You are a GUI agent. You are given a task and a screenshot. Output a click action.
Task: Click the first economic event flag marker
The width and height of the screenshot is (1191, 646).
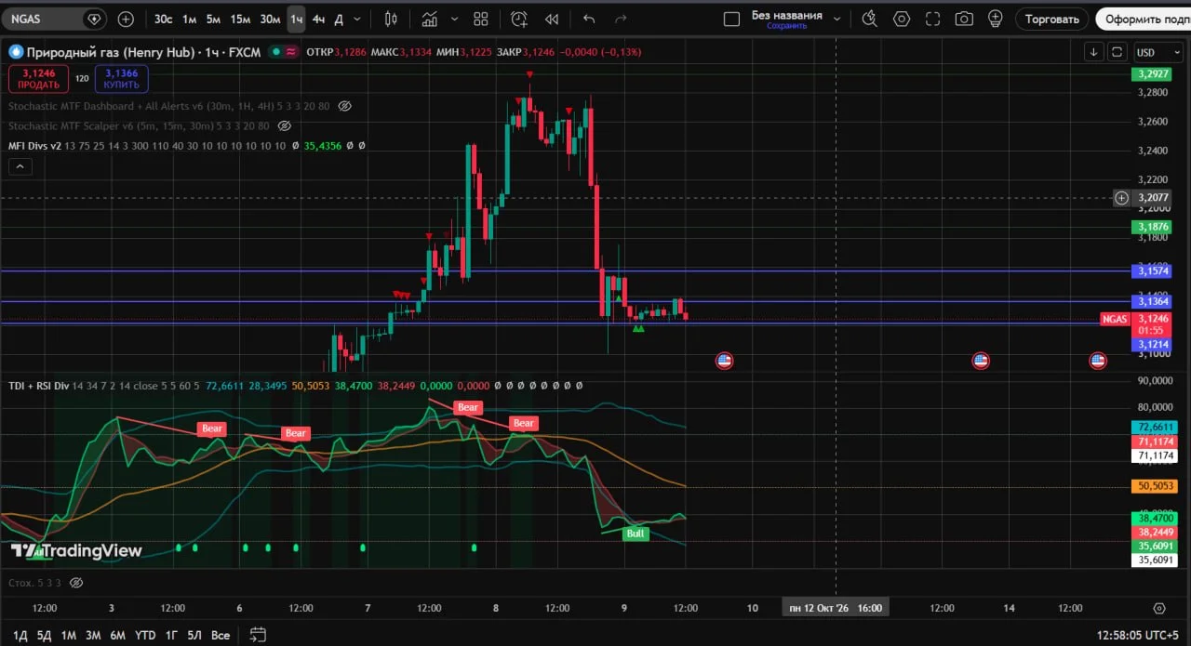point(724,361)
